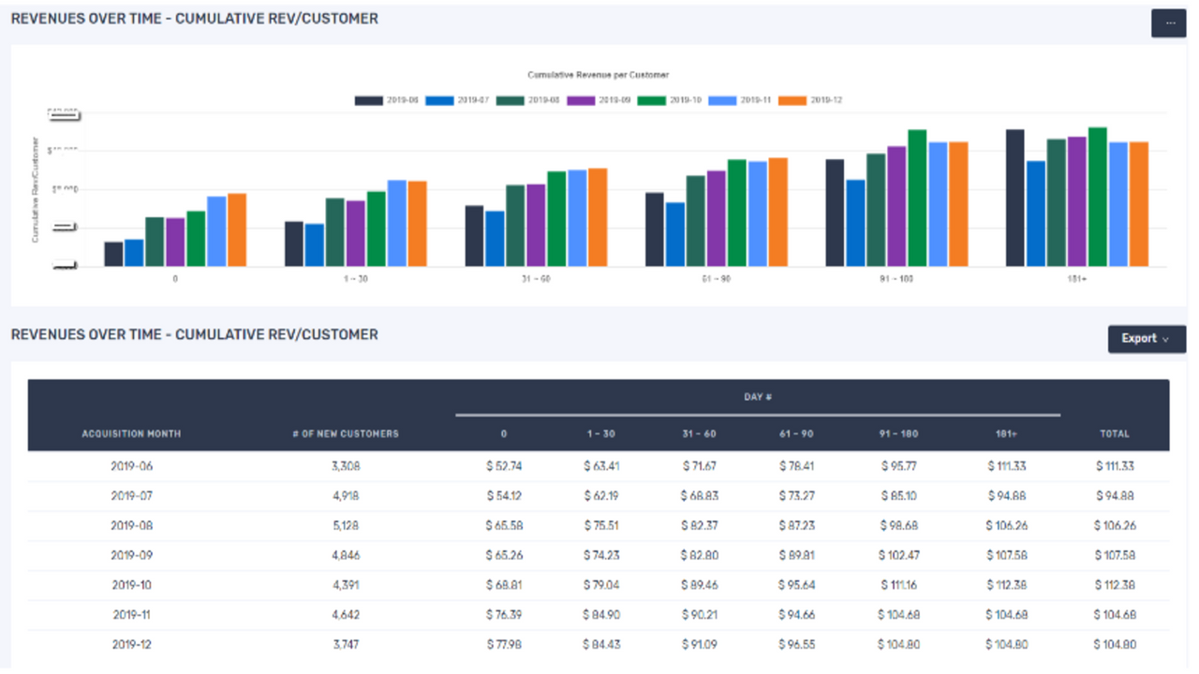Click the $112.38 total for 2019-10
1199x674 pixels.
click(1115, 586)
